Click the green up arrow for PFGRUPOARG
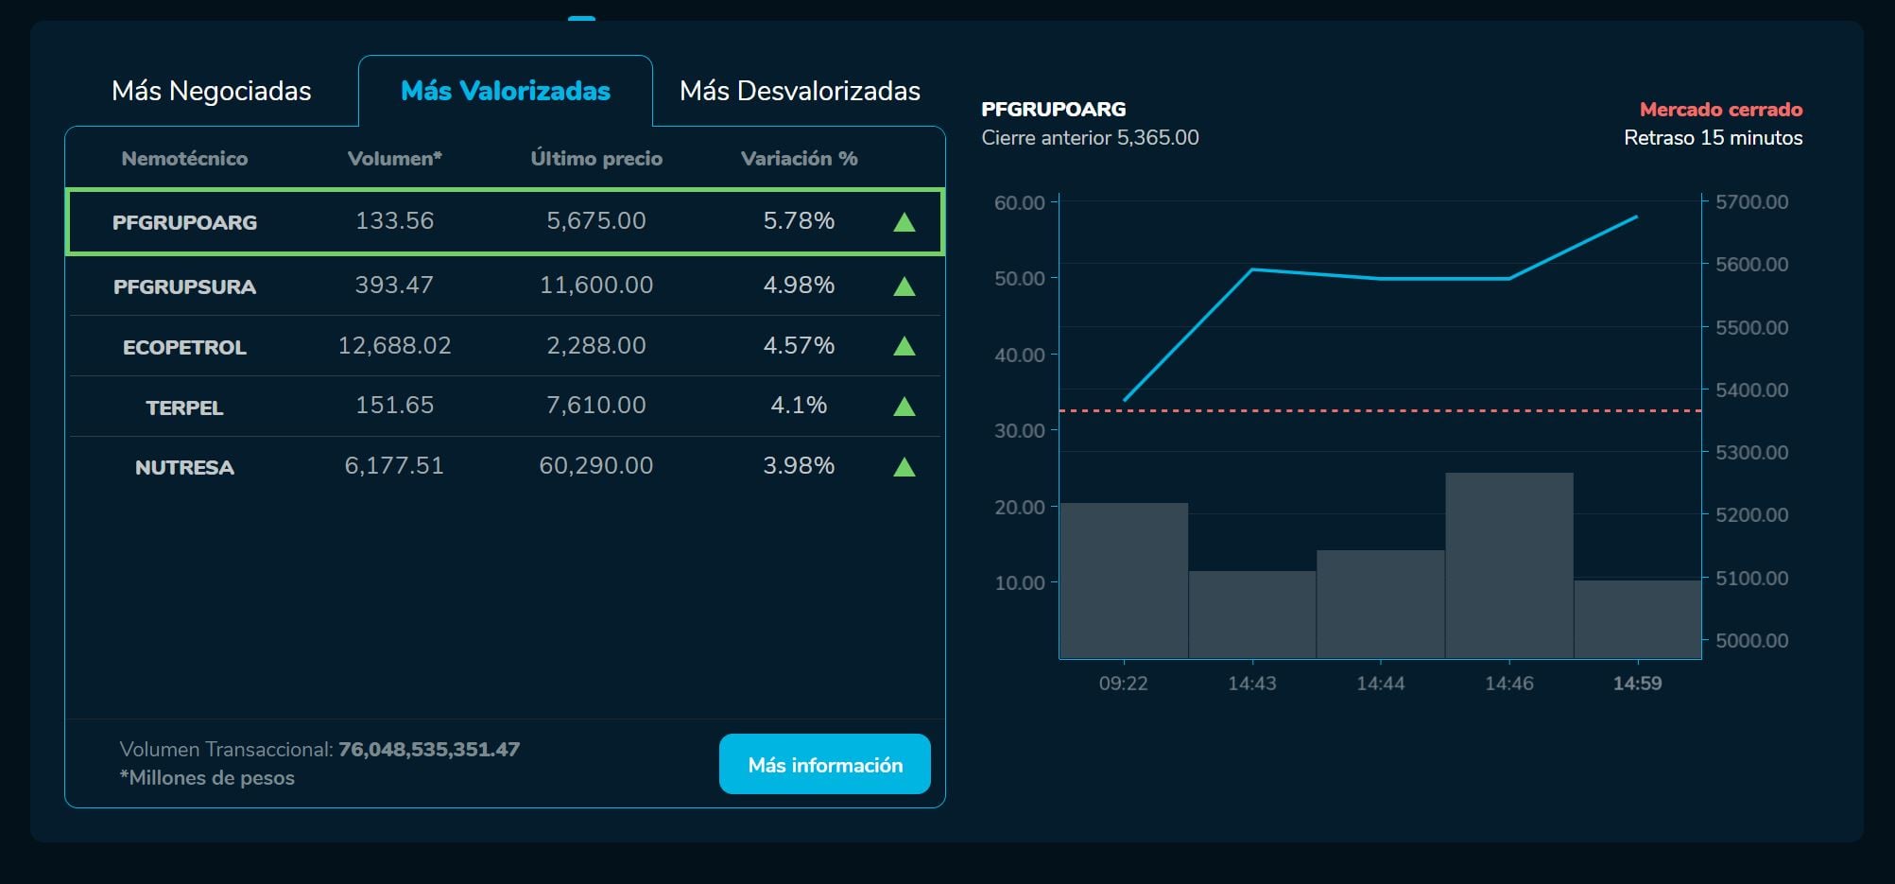1895x884 pixels. tap(904, 222)
